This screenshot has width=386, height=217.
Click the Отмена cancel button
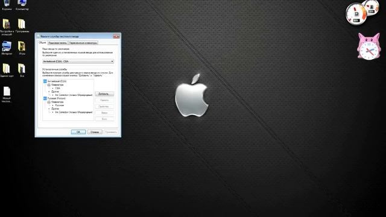95,132
